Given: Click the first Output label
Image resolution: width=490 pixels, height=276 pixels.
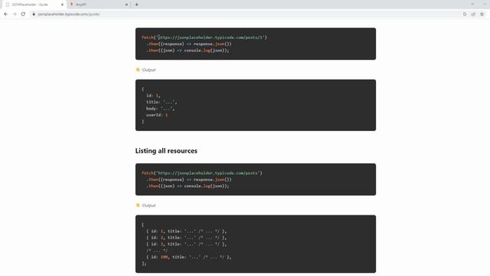Looking at the screenshot, I should pyautogui.click(x=149, y=70).
